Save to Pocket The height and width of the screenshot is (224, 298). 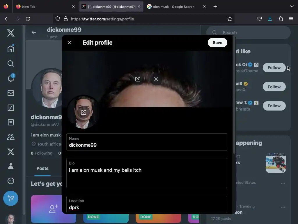click(x=259, y=19)
